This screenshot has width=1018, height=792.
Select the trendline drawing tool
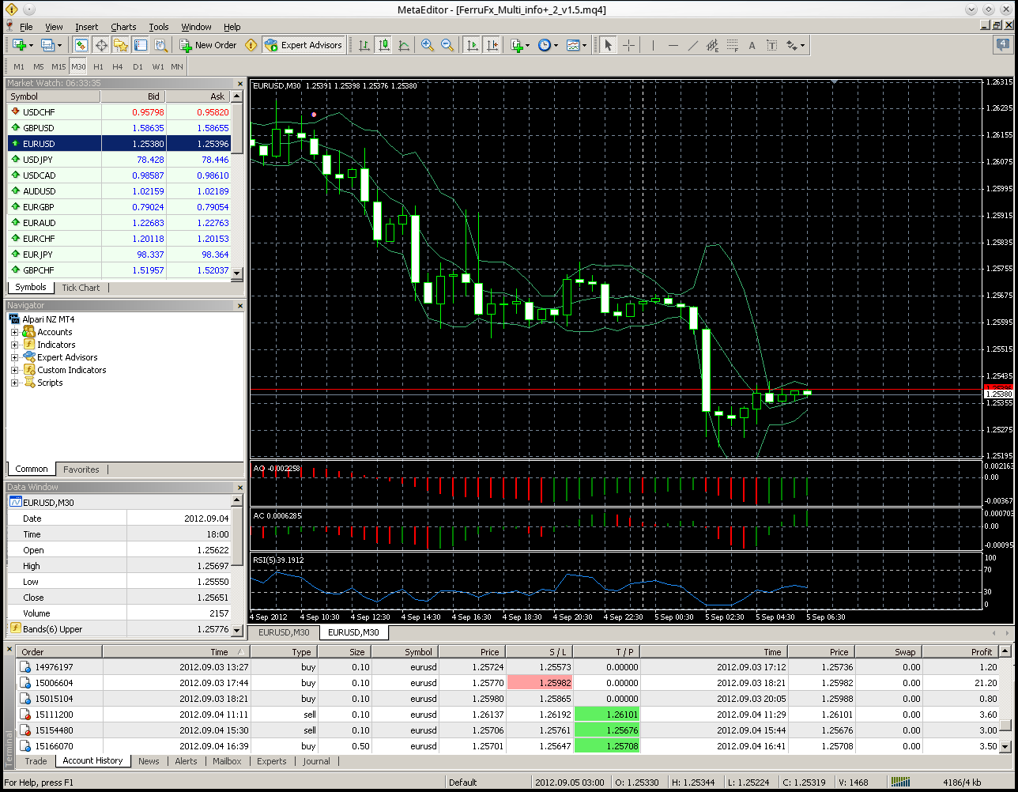(x=692, y=45)
